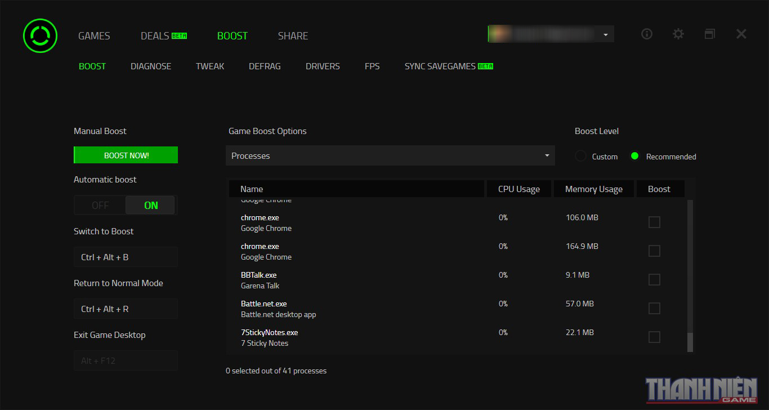Click the Razer Cortex logo icon
The image size is (769, 410).
[x=40, y=35]
